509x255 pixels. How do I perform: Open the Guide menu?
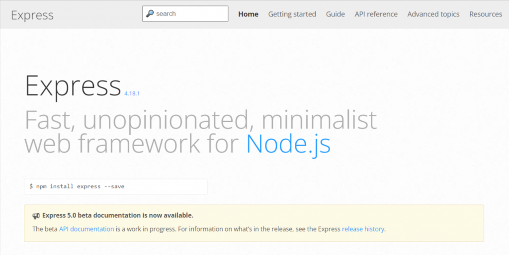(x=335, y=14)
